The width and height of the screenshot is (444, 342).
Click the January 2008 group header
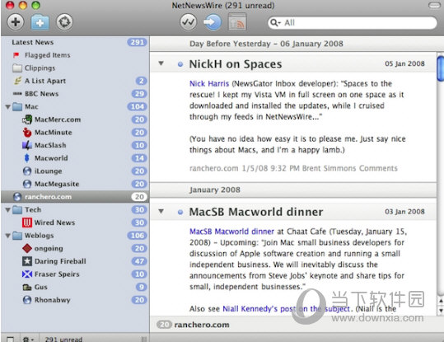215,190
